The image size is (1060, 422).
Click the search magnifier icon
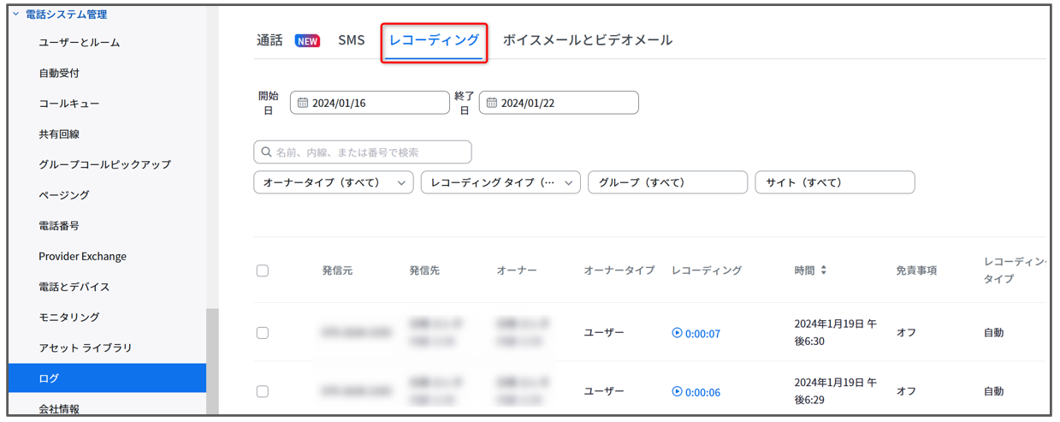click(x=267, y=152)
